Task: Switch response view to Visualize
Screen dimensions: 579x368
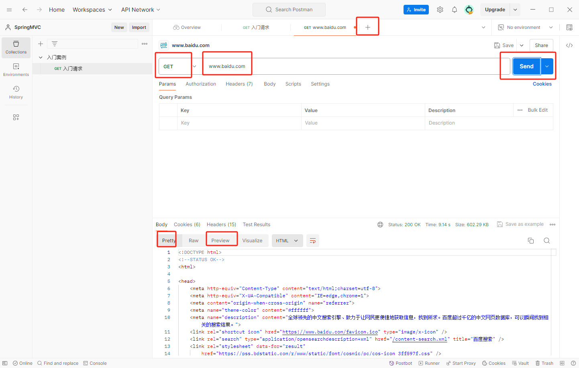Action: click(252, 241)
